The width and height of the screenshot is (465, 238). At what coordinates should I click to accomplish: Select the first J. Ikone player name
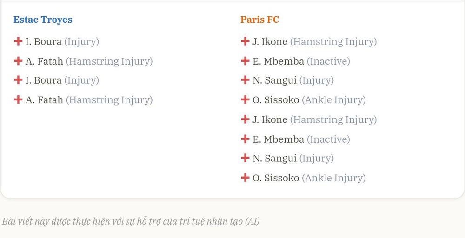point(270,41)
